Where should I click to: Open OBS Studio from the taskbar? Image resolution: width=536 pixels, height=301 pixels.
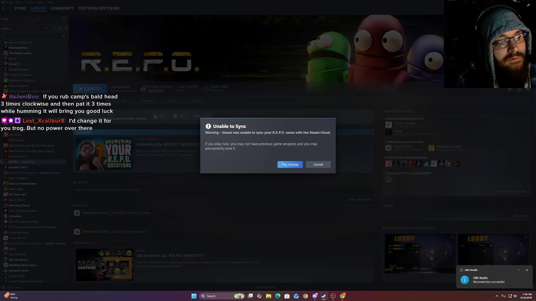(x=333, y=296)
